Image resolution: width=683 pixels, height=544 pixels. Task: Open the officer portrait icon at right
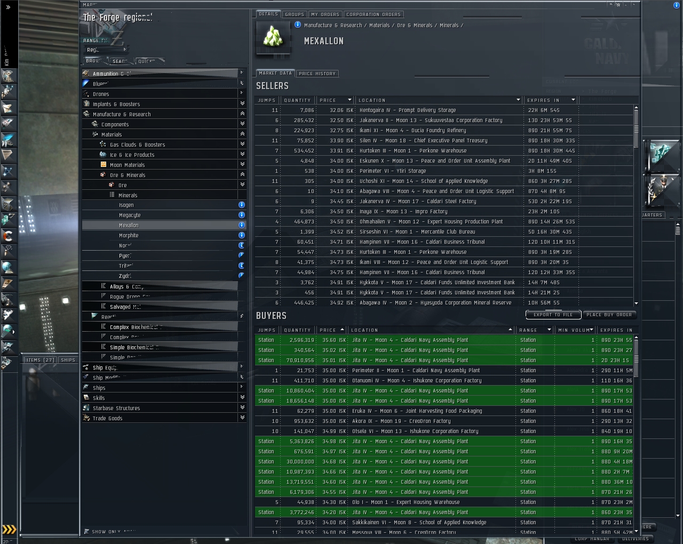click(661, 190)
